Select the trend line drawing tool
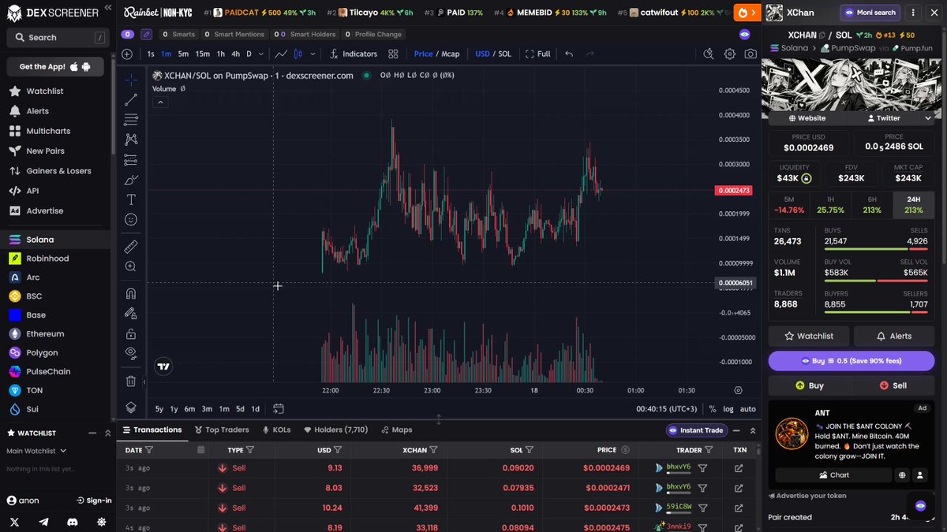947x532 pixels. point(131,99)
